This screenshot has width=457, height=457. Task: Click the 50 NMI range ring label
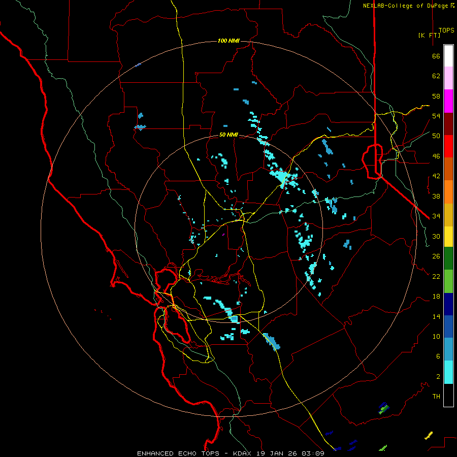(228, 135)
